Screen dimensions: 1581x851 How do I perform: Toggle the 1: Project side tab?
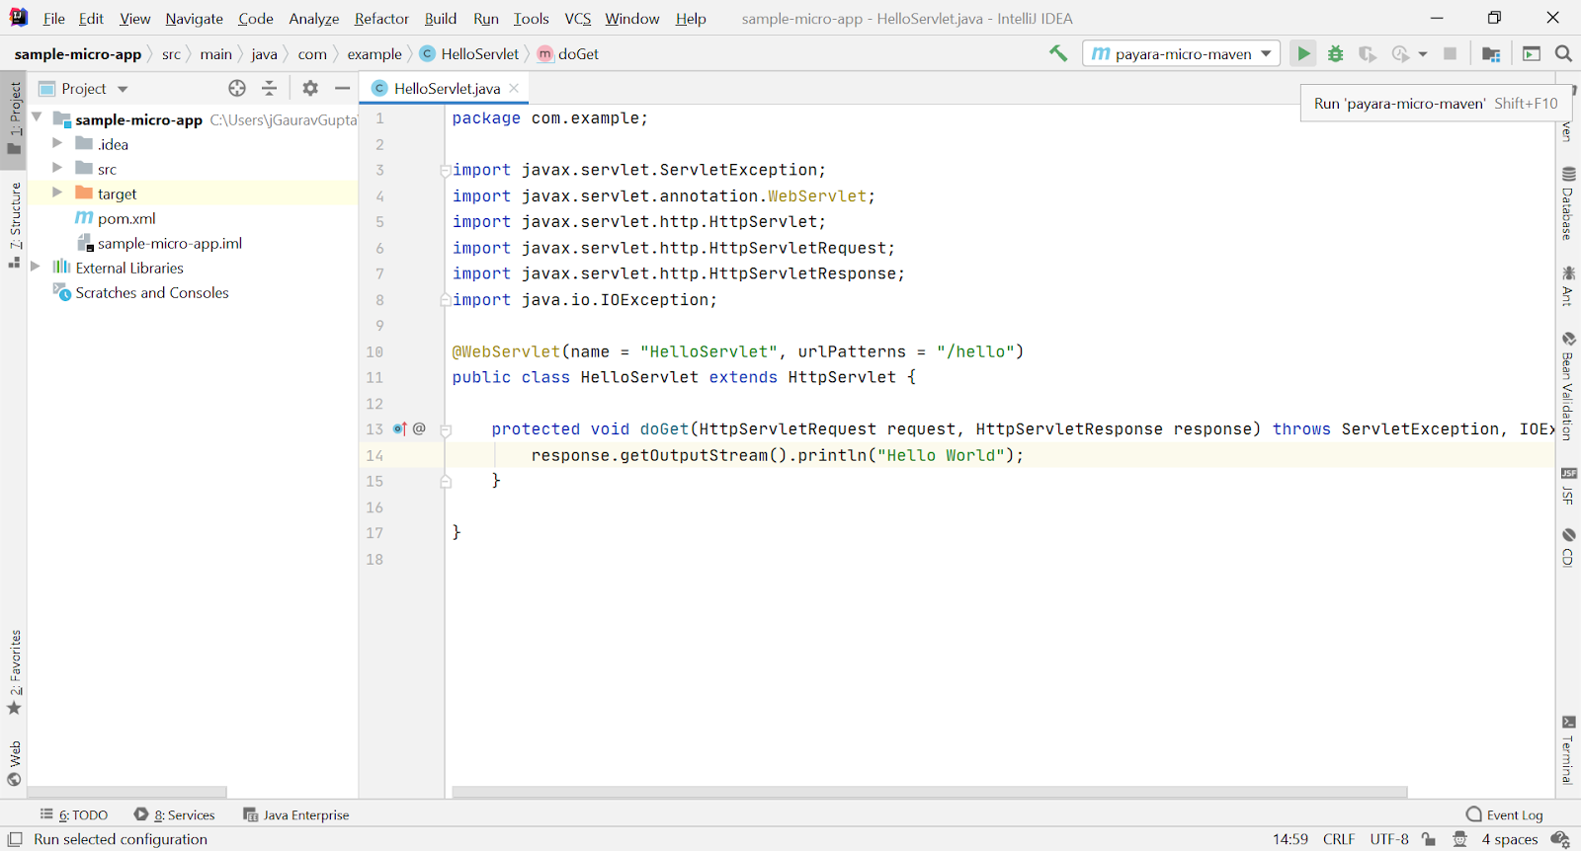(14, 117)
